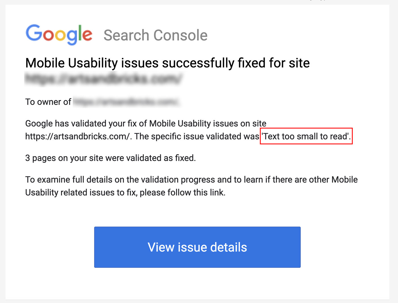
Task: Select the gray Search Console wordmark
Action: 156,35
